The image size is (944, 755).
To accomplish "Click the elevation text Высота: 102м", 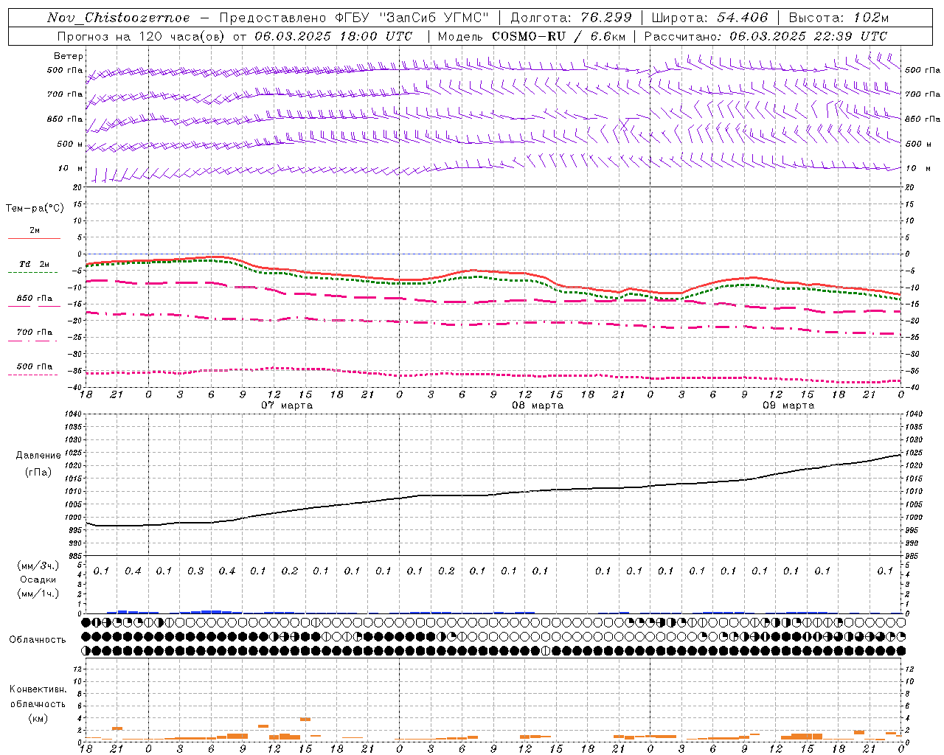I will coord(839,18).
